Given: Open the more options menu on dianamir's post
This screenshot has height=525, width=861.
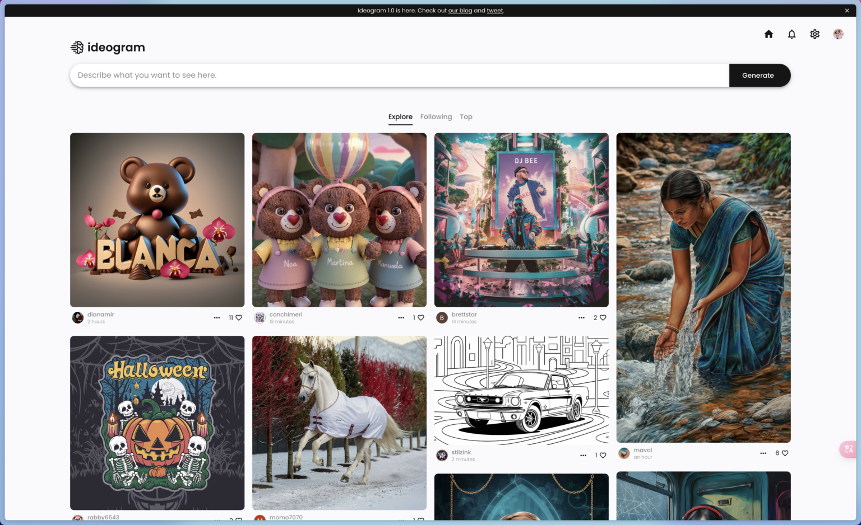Looking at the screenshot, I should click(217, 318).
